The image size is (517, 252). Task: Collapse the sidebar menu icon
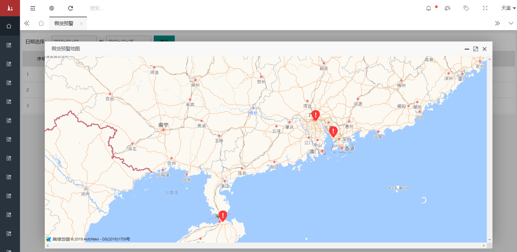tap(33, 8)
